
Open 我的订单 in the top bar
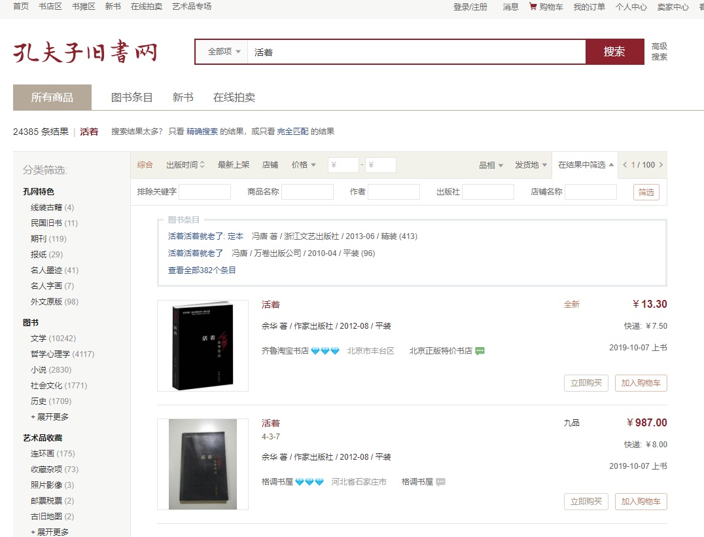coord(589,7)
